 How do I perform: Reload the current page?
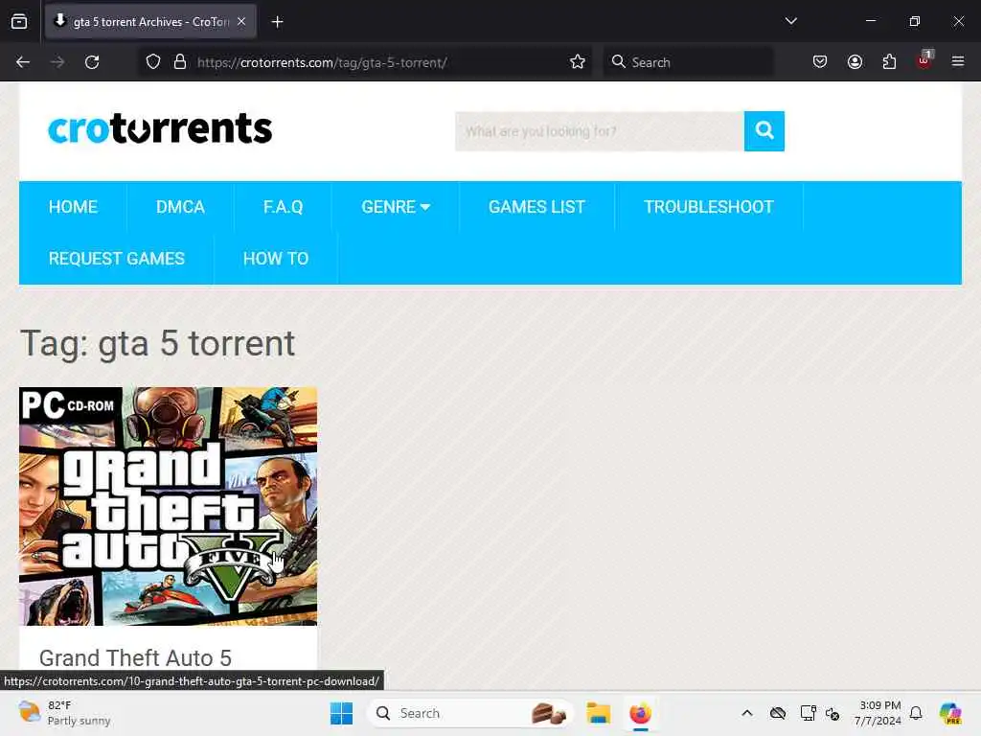tap(92, 62)
